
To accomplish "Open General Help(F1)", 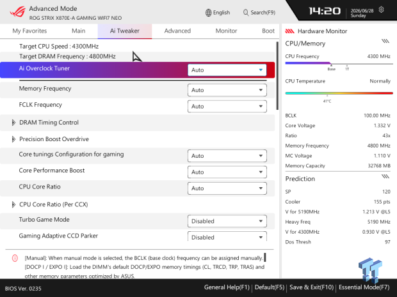I will coord(227,287).
